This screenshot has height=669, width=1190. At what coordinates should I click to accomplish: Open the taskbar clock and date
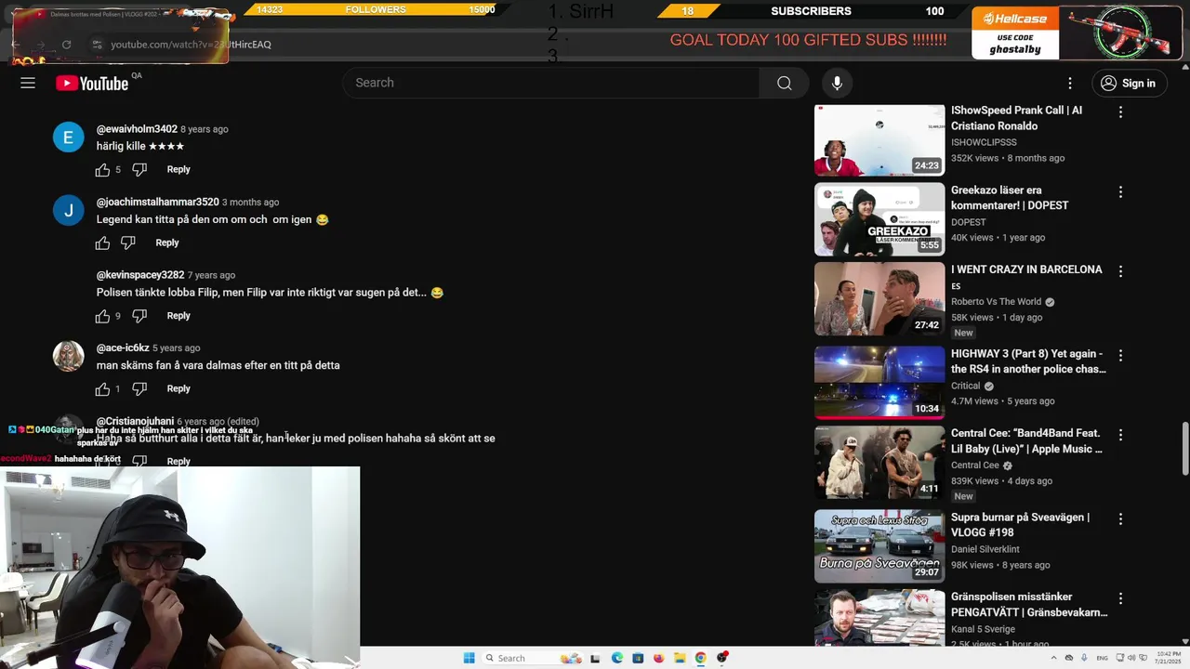pyautogui.click(x=1169, y=658)
